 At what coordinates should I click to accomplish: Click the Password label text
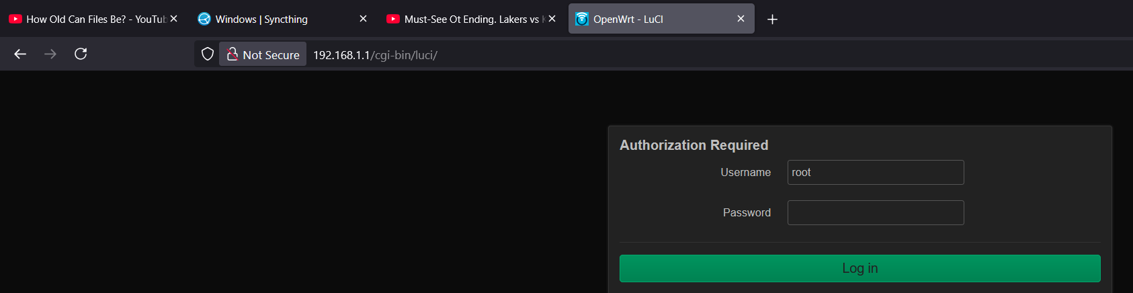[747, 213]
